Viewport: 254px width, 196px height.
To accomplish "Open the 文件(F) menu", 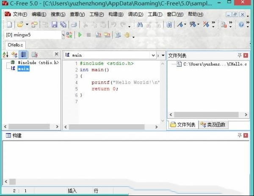I will 20,14.
